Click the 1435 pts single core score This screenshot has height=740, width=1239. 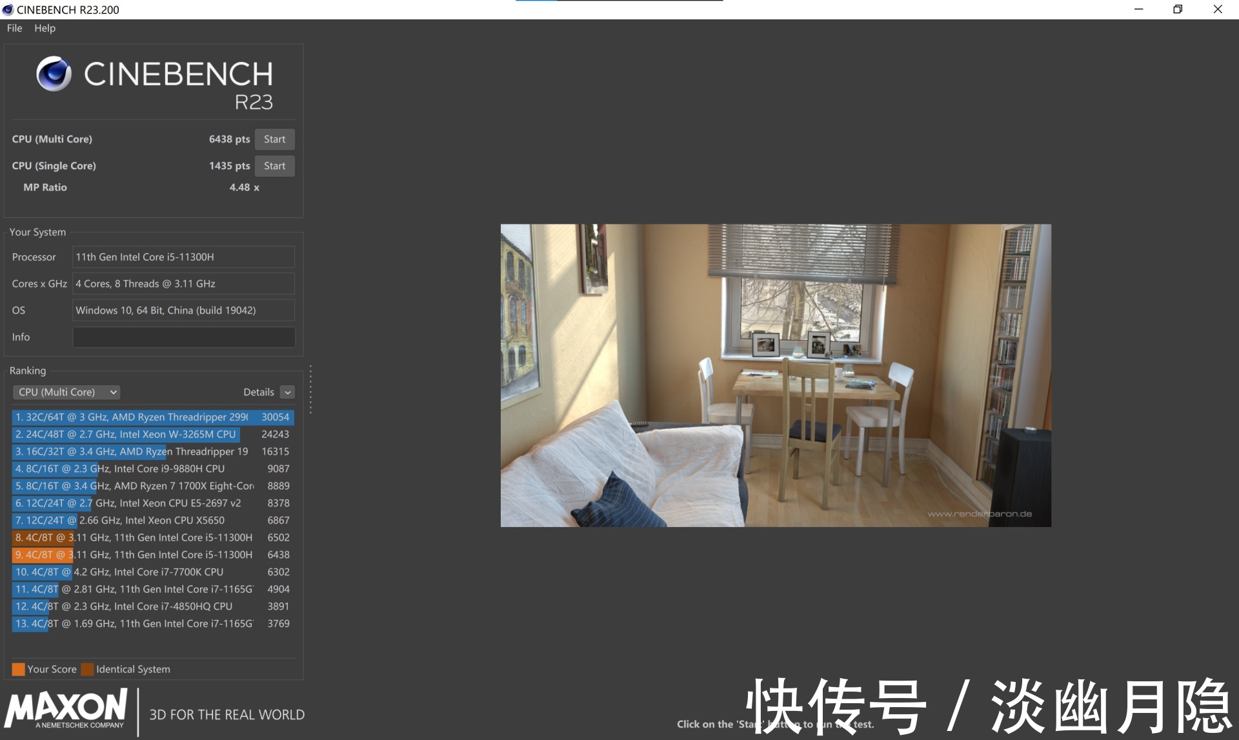pyautogui.click(x=229, y=166)
